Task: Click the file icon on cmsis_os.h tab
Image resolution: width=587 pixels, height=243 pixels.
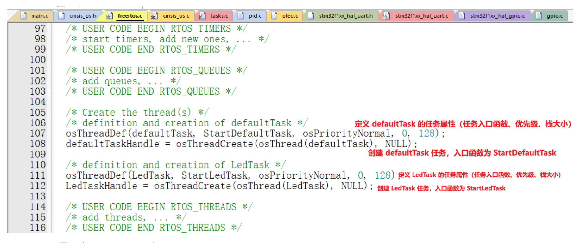Action: [x=62, y=15]
